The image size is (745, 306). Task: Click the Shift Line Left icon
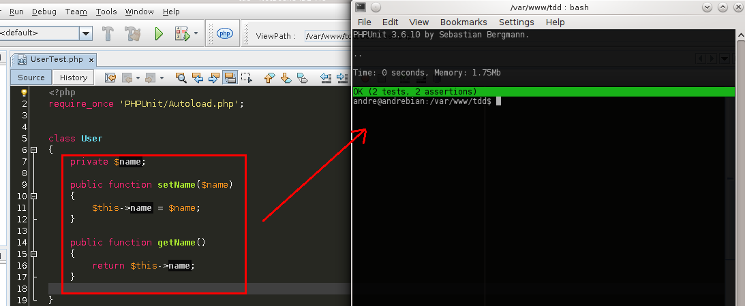[325, 78]
